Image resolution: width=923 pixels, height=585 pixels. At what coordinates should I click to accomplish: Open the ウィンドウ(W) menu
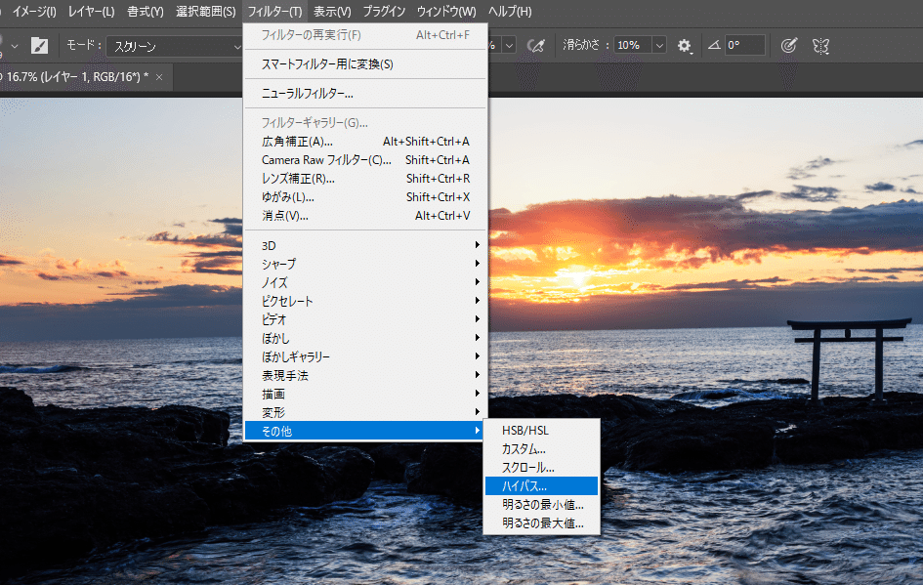(446, 11)
